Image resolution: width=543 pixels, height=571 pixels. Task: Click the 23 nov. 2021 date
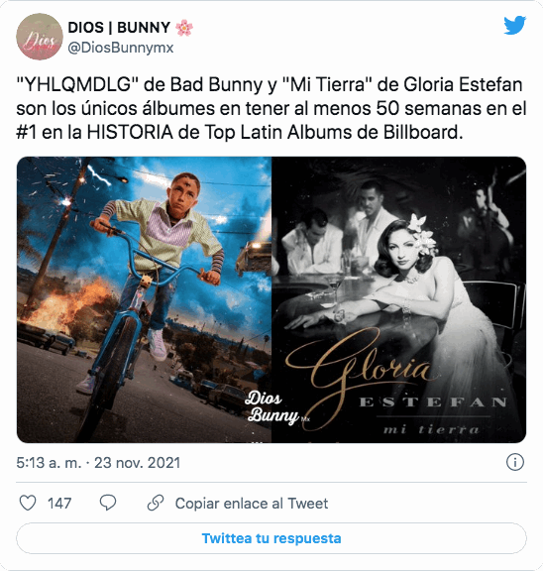tap(137, 463)
